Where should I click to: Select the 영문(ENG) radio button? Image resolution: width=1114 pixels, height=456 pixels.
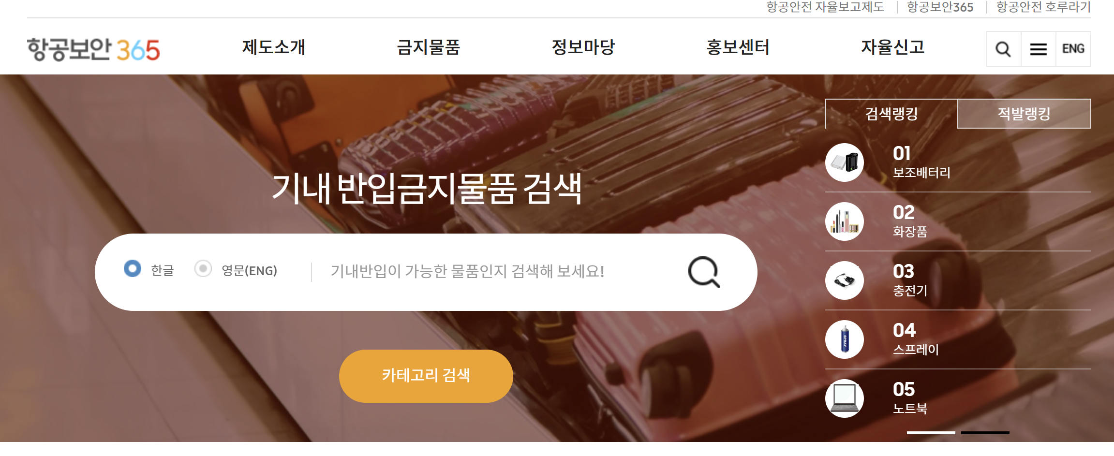click(x=203, y=268)
